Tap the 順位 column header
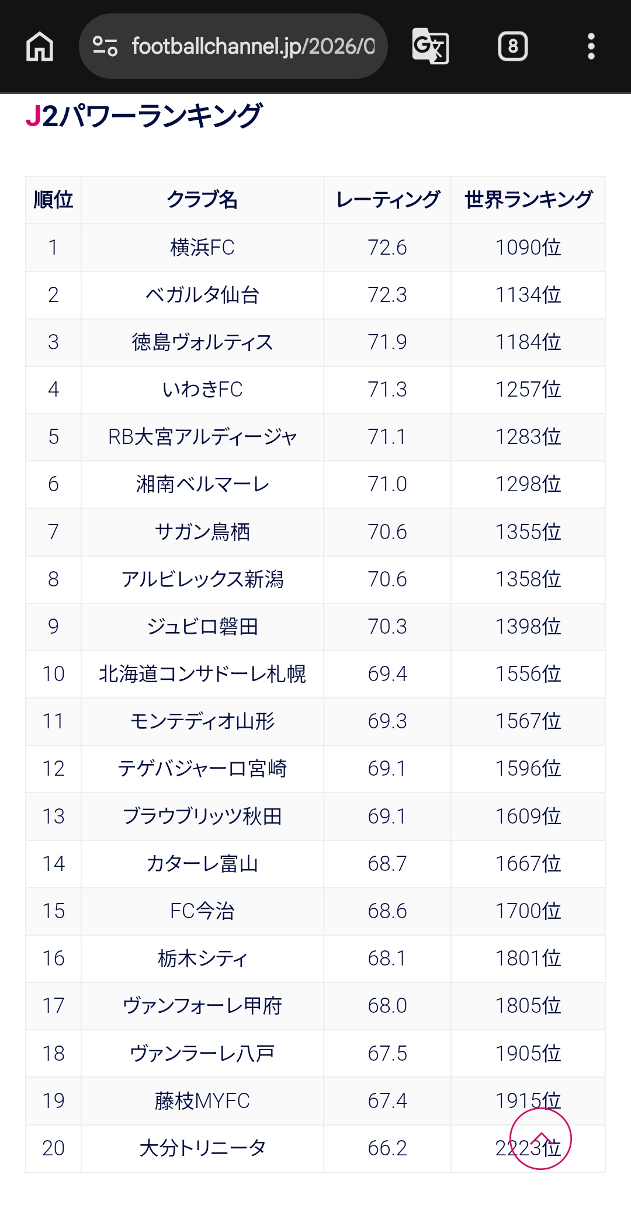 (53, 200)
